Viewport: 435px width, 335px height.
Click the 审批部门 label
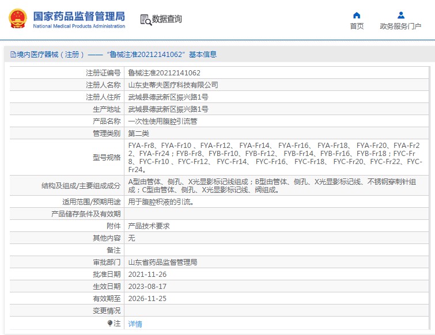(x=107, y=262)
